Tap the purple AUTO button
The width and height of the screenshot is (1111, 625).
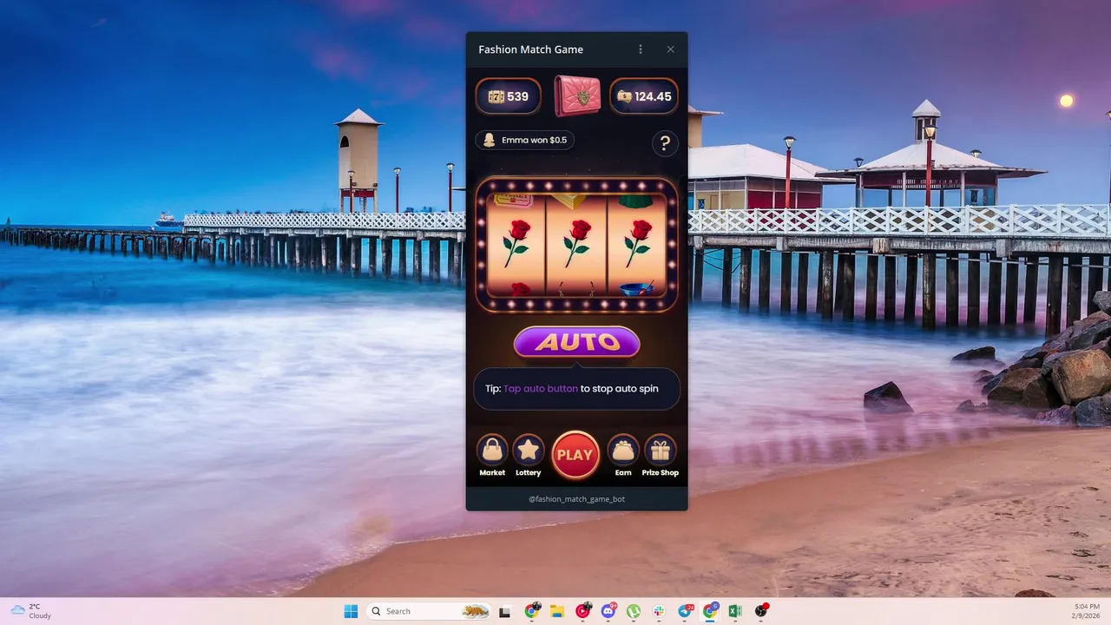[577, 342]
